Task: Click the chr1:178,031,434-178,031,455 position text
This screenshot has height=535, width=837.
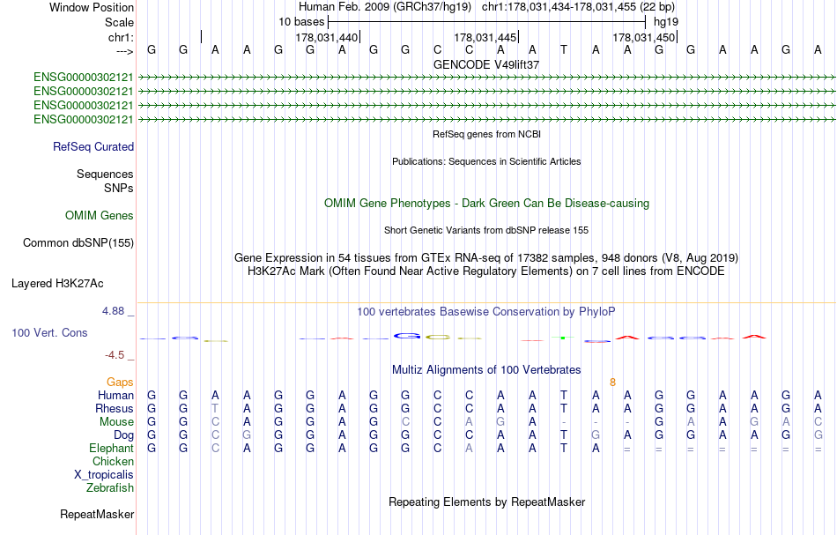Action: point(578,7)
